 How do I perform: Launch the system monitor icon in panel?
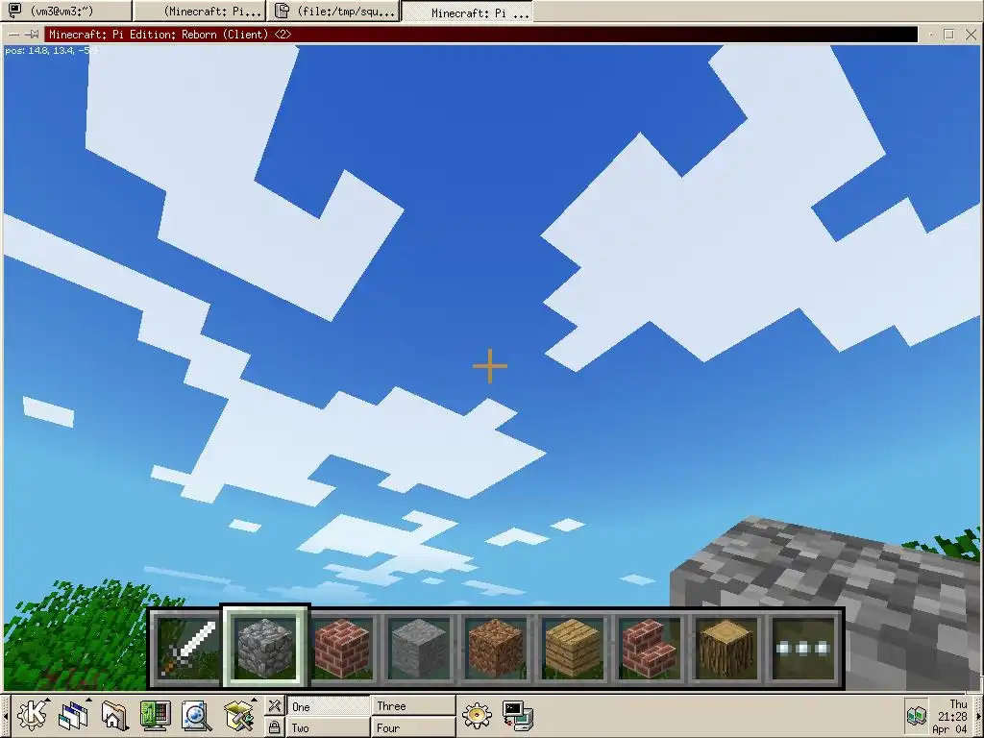click(x=155, y=715)
